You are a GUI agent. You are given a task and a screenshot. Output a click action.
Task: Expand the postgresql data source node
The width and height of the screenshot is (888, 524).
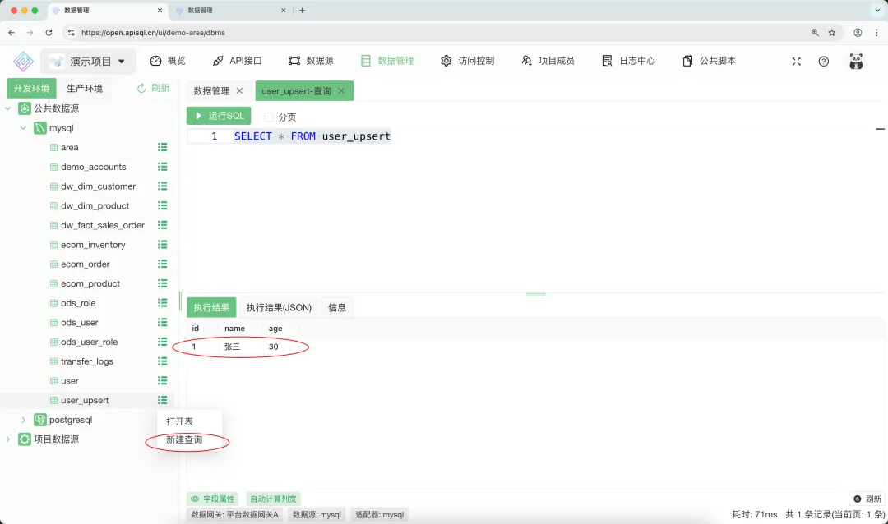click(23, 420)
